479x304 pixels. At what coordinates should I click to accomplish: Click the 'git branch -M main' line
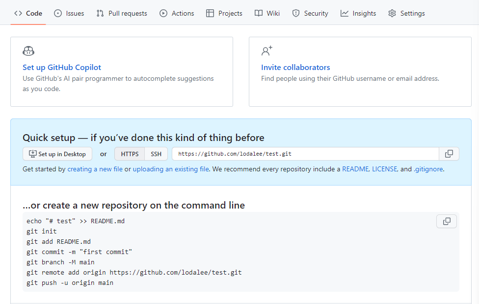pos(60,262)
